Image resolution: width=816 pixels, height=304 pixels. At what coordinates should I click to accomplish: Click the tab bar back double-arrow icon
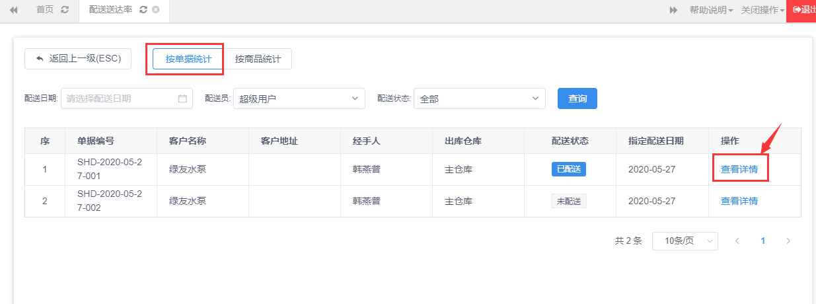point(14,10)
